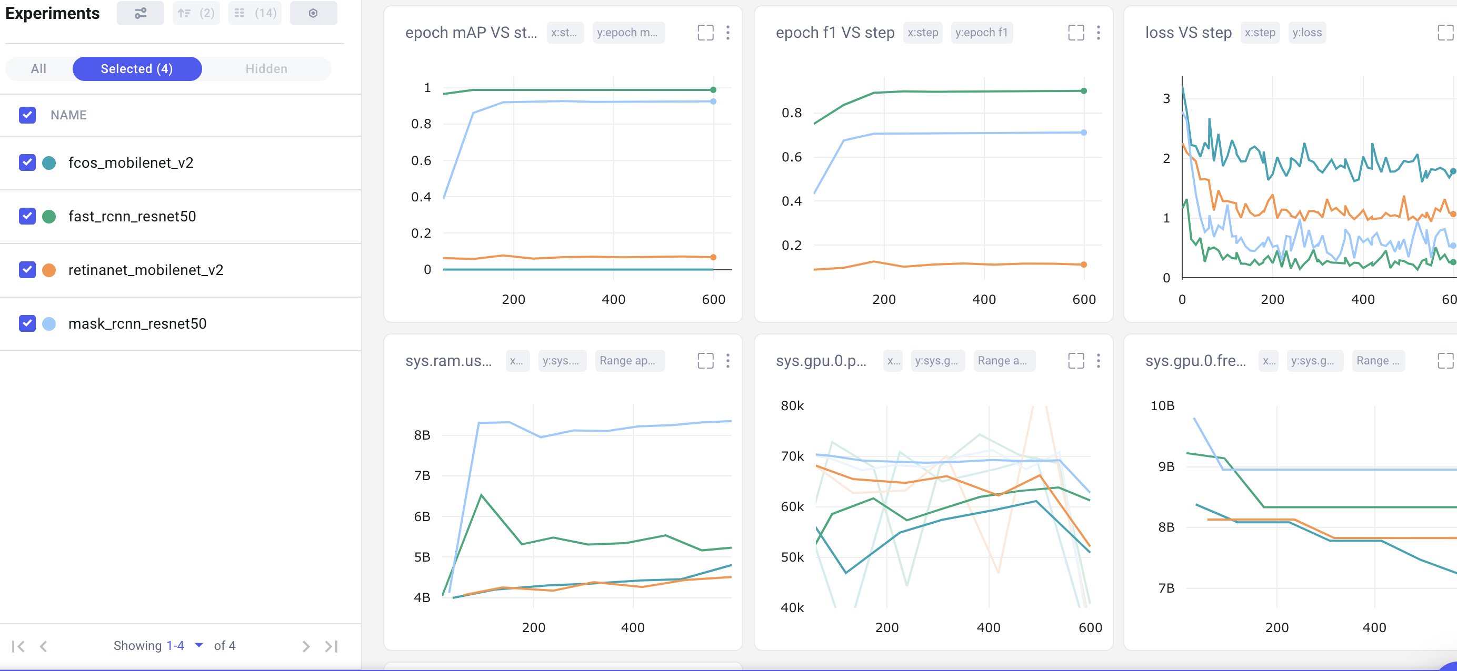Open the sys.ram.us chart options menu

(x=728, y=361)
